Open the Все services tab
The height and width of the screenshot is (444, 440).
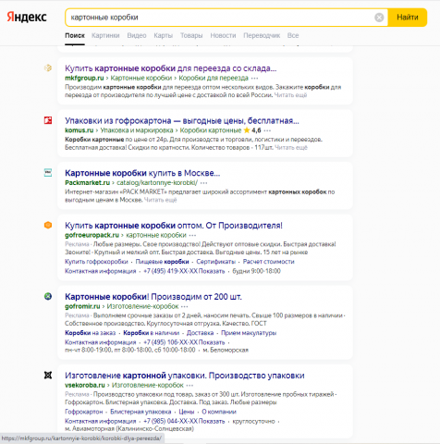pyautogui.click(x=293, y=35)
